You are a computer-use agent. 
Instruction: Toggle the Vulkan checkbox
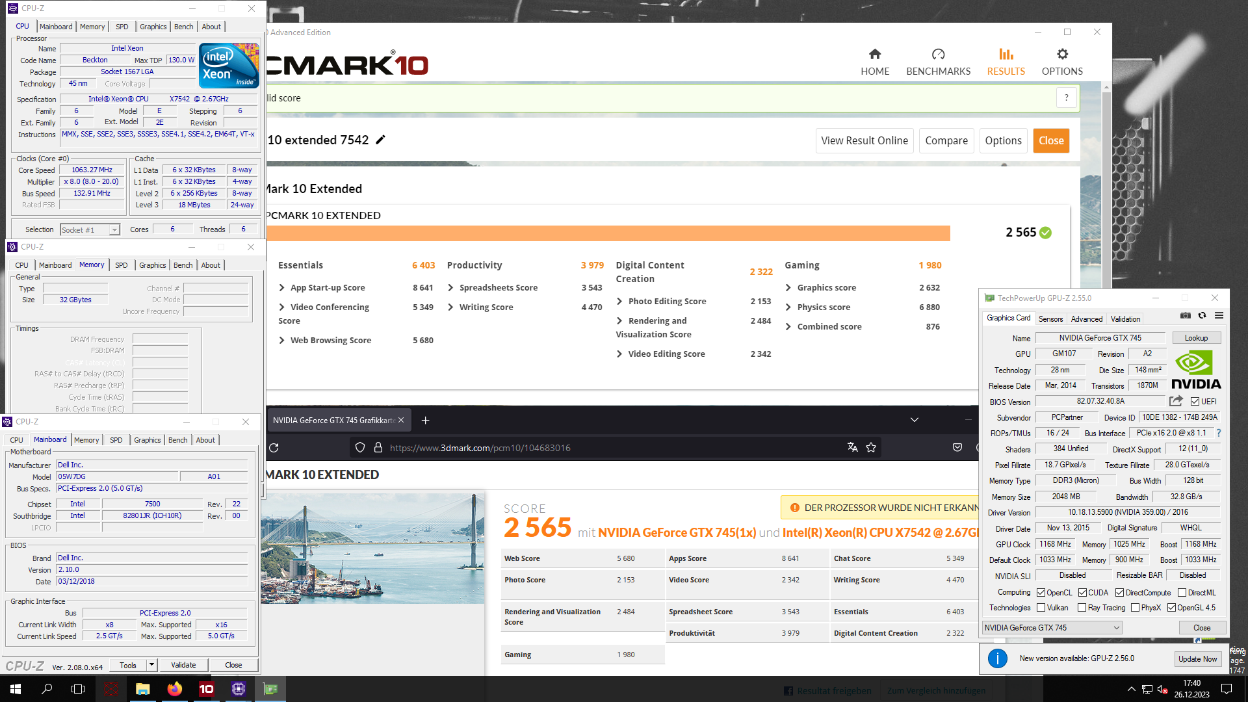(x=1041, y=608)
